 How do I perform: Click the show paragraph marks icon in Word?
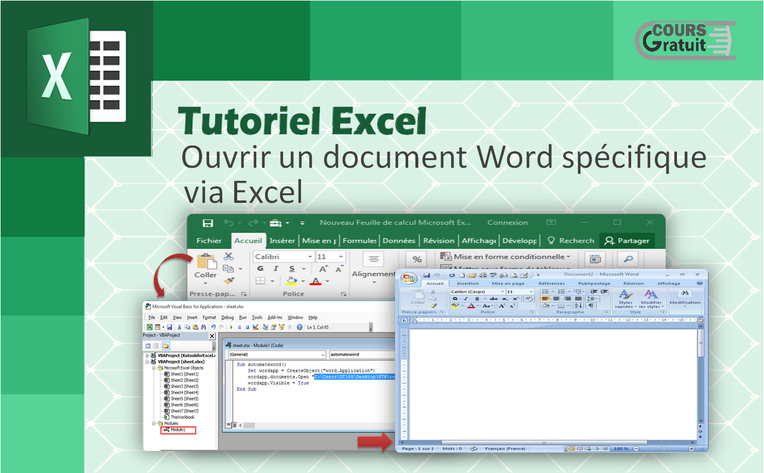(591, 306)
